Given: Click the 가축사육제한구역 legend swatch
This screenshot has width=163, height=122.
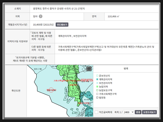Looking at the screenshot, I should coord(97,94).
